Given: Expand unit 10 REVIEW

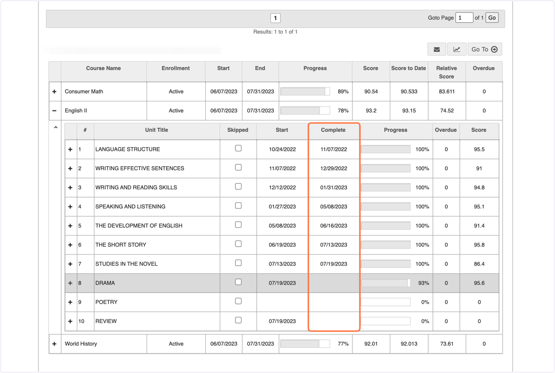Looking at the screenshot, I should (70, 321).
